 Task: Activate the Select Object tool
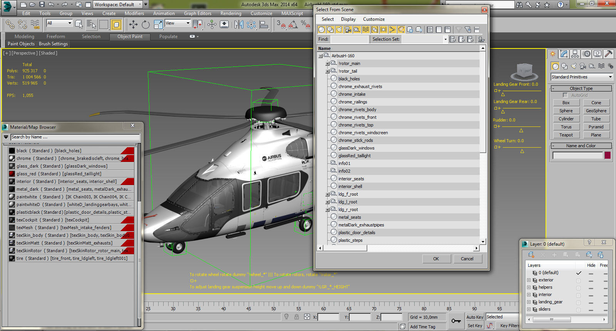click(x=79, y=25)
